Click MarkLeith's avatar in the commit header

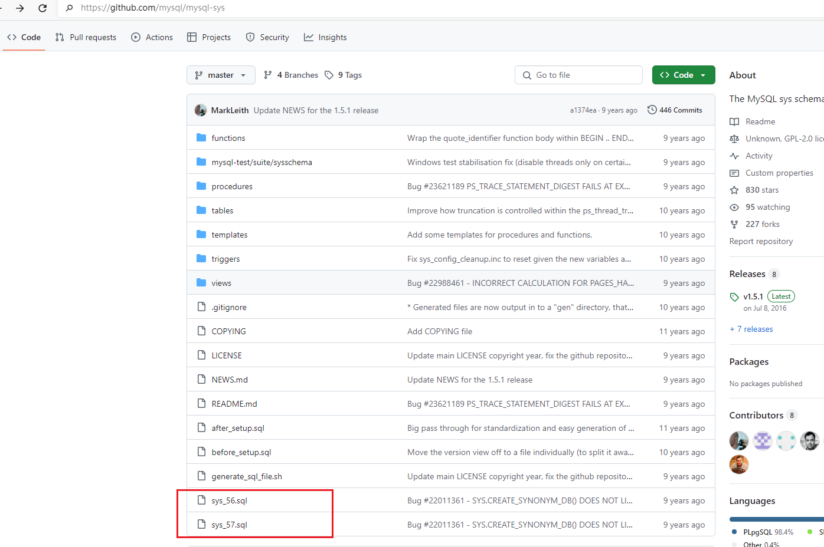click(x=201, y=110)
